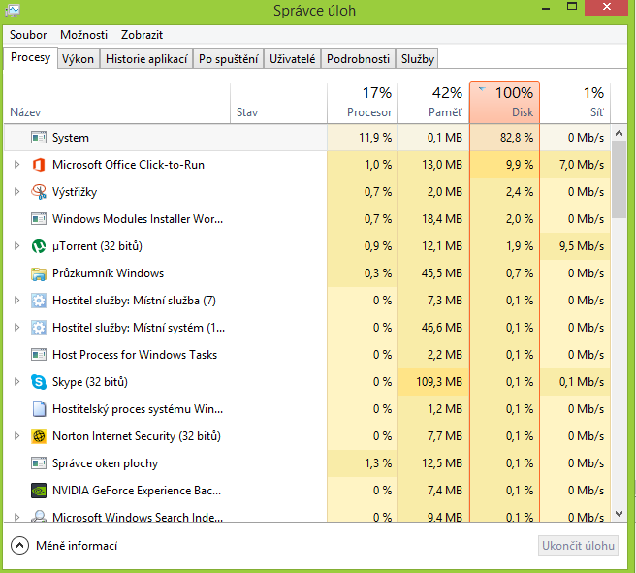Click the 1,3 % CPU value for Správce oken

(378, 463)
